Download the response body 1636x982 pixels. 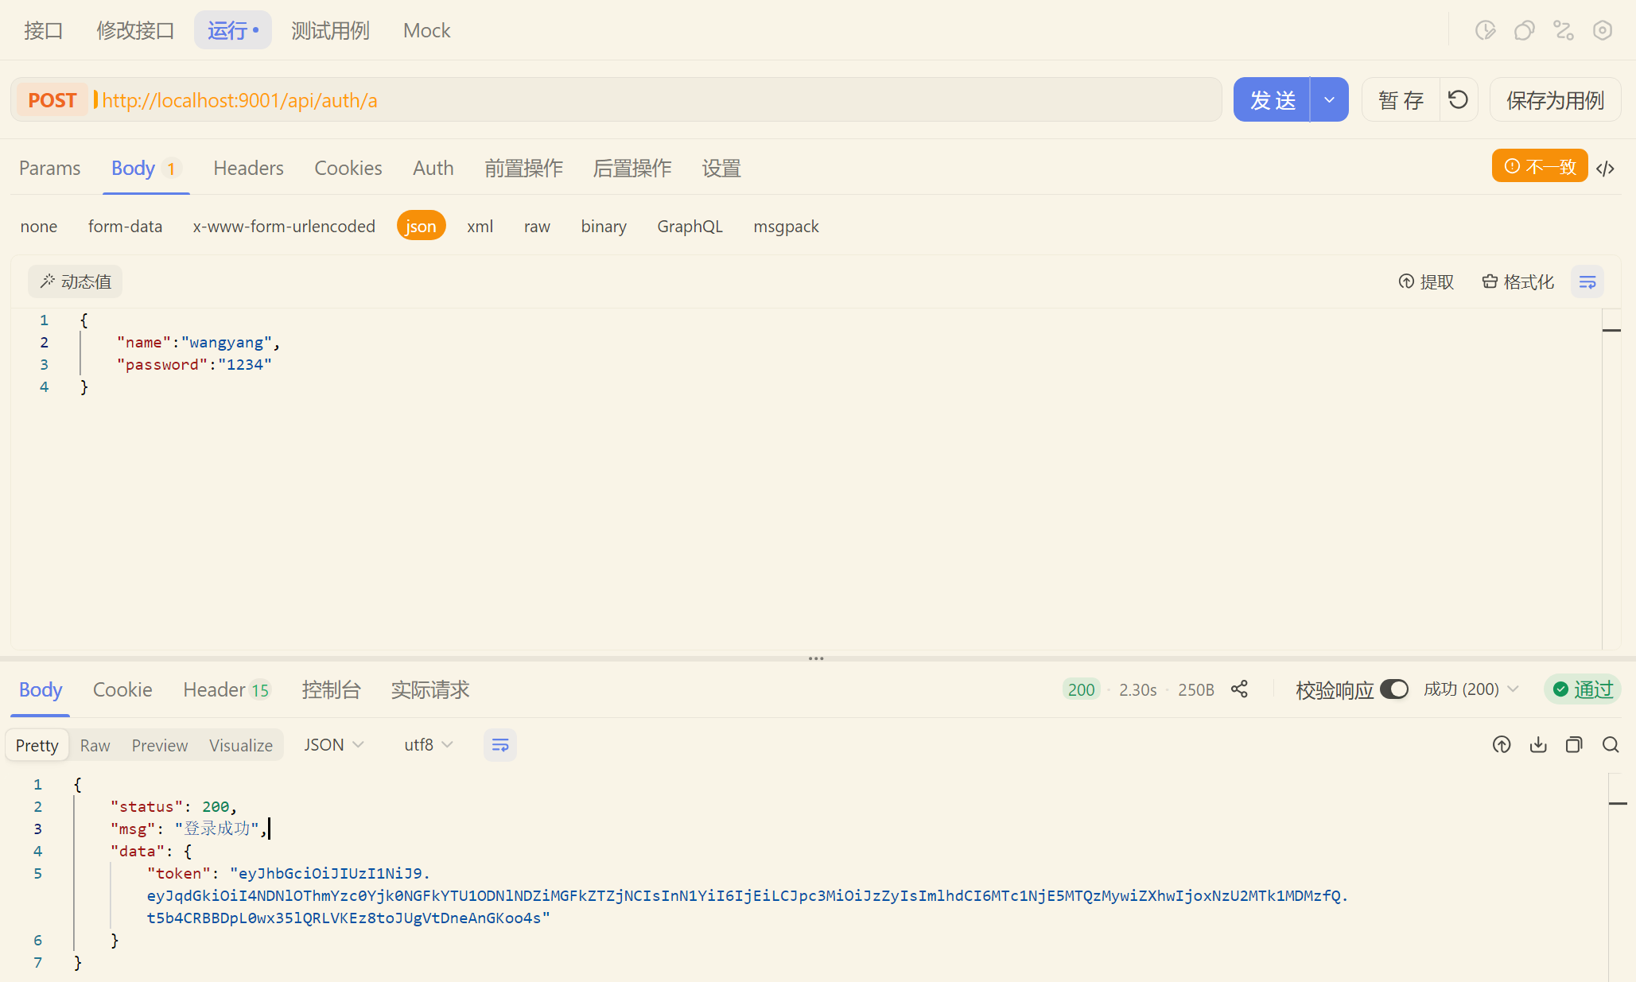point(1538,745)
